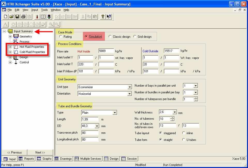Click the << Previous button
The height and width of the screenshot is (168, 248).
pyautogui.click(x=14, y=152)
